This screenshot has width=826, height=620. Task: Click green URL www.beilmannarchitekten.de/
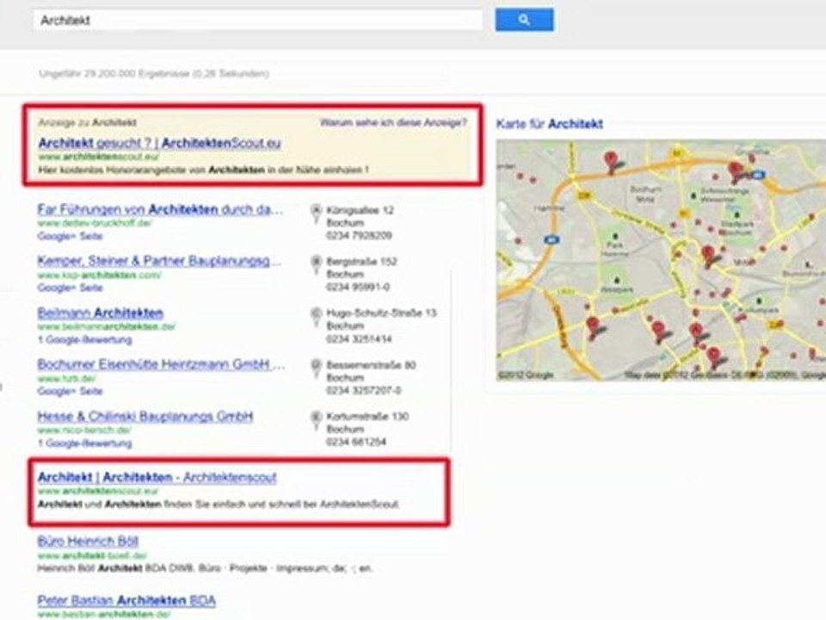(x=106, y=327)
